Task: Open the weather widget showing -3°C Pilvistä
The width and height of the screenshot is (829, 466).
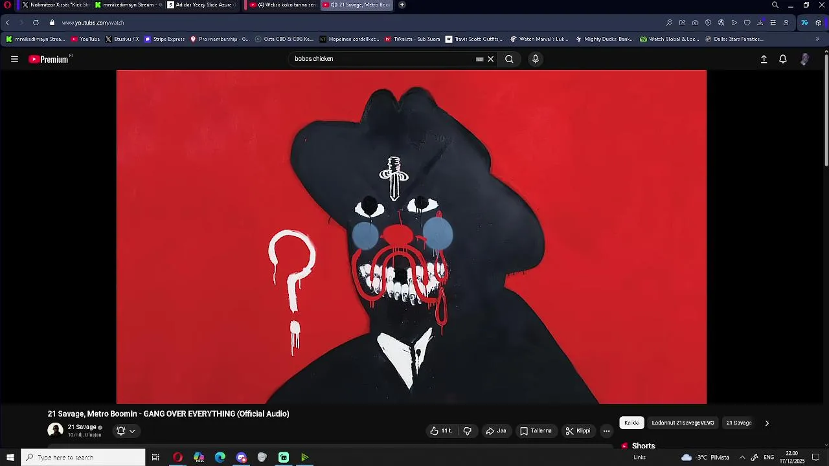Action: pyautogui.click(x=705, y=458)
